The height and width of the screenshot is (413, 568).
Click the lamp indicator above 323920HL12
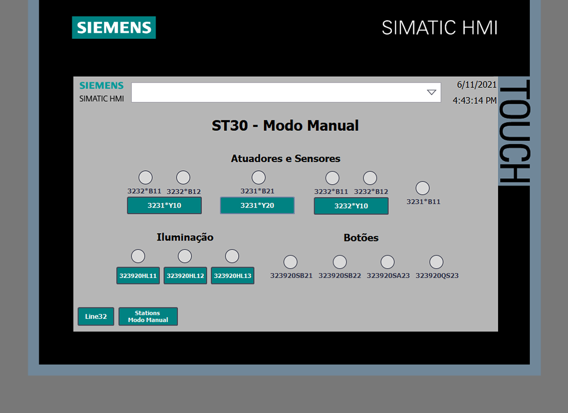coord(185,256)
